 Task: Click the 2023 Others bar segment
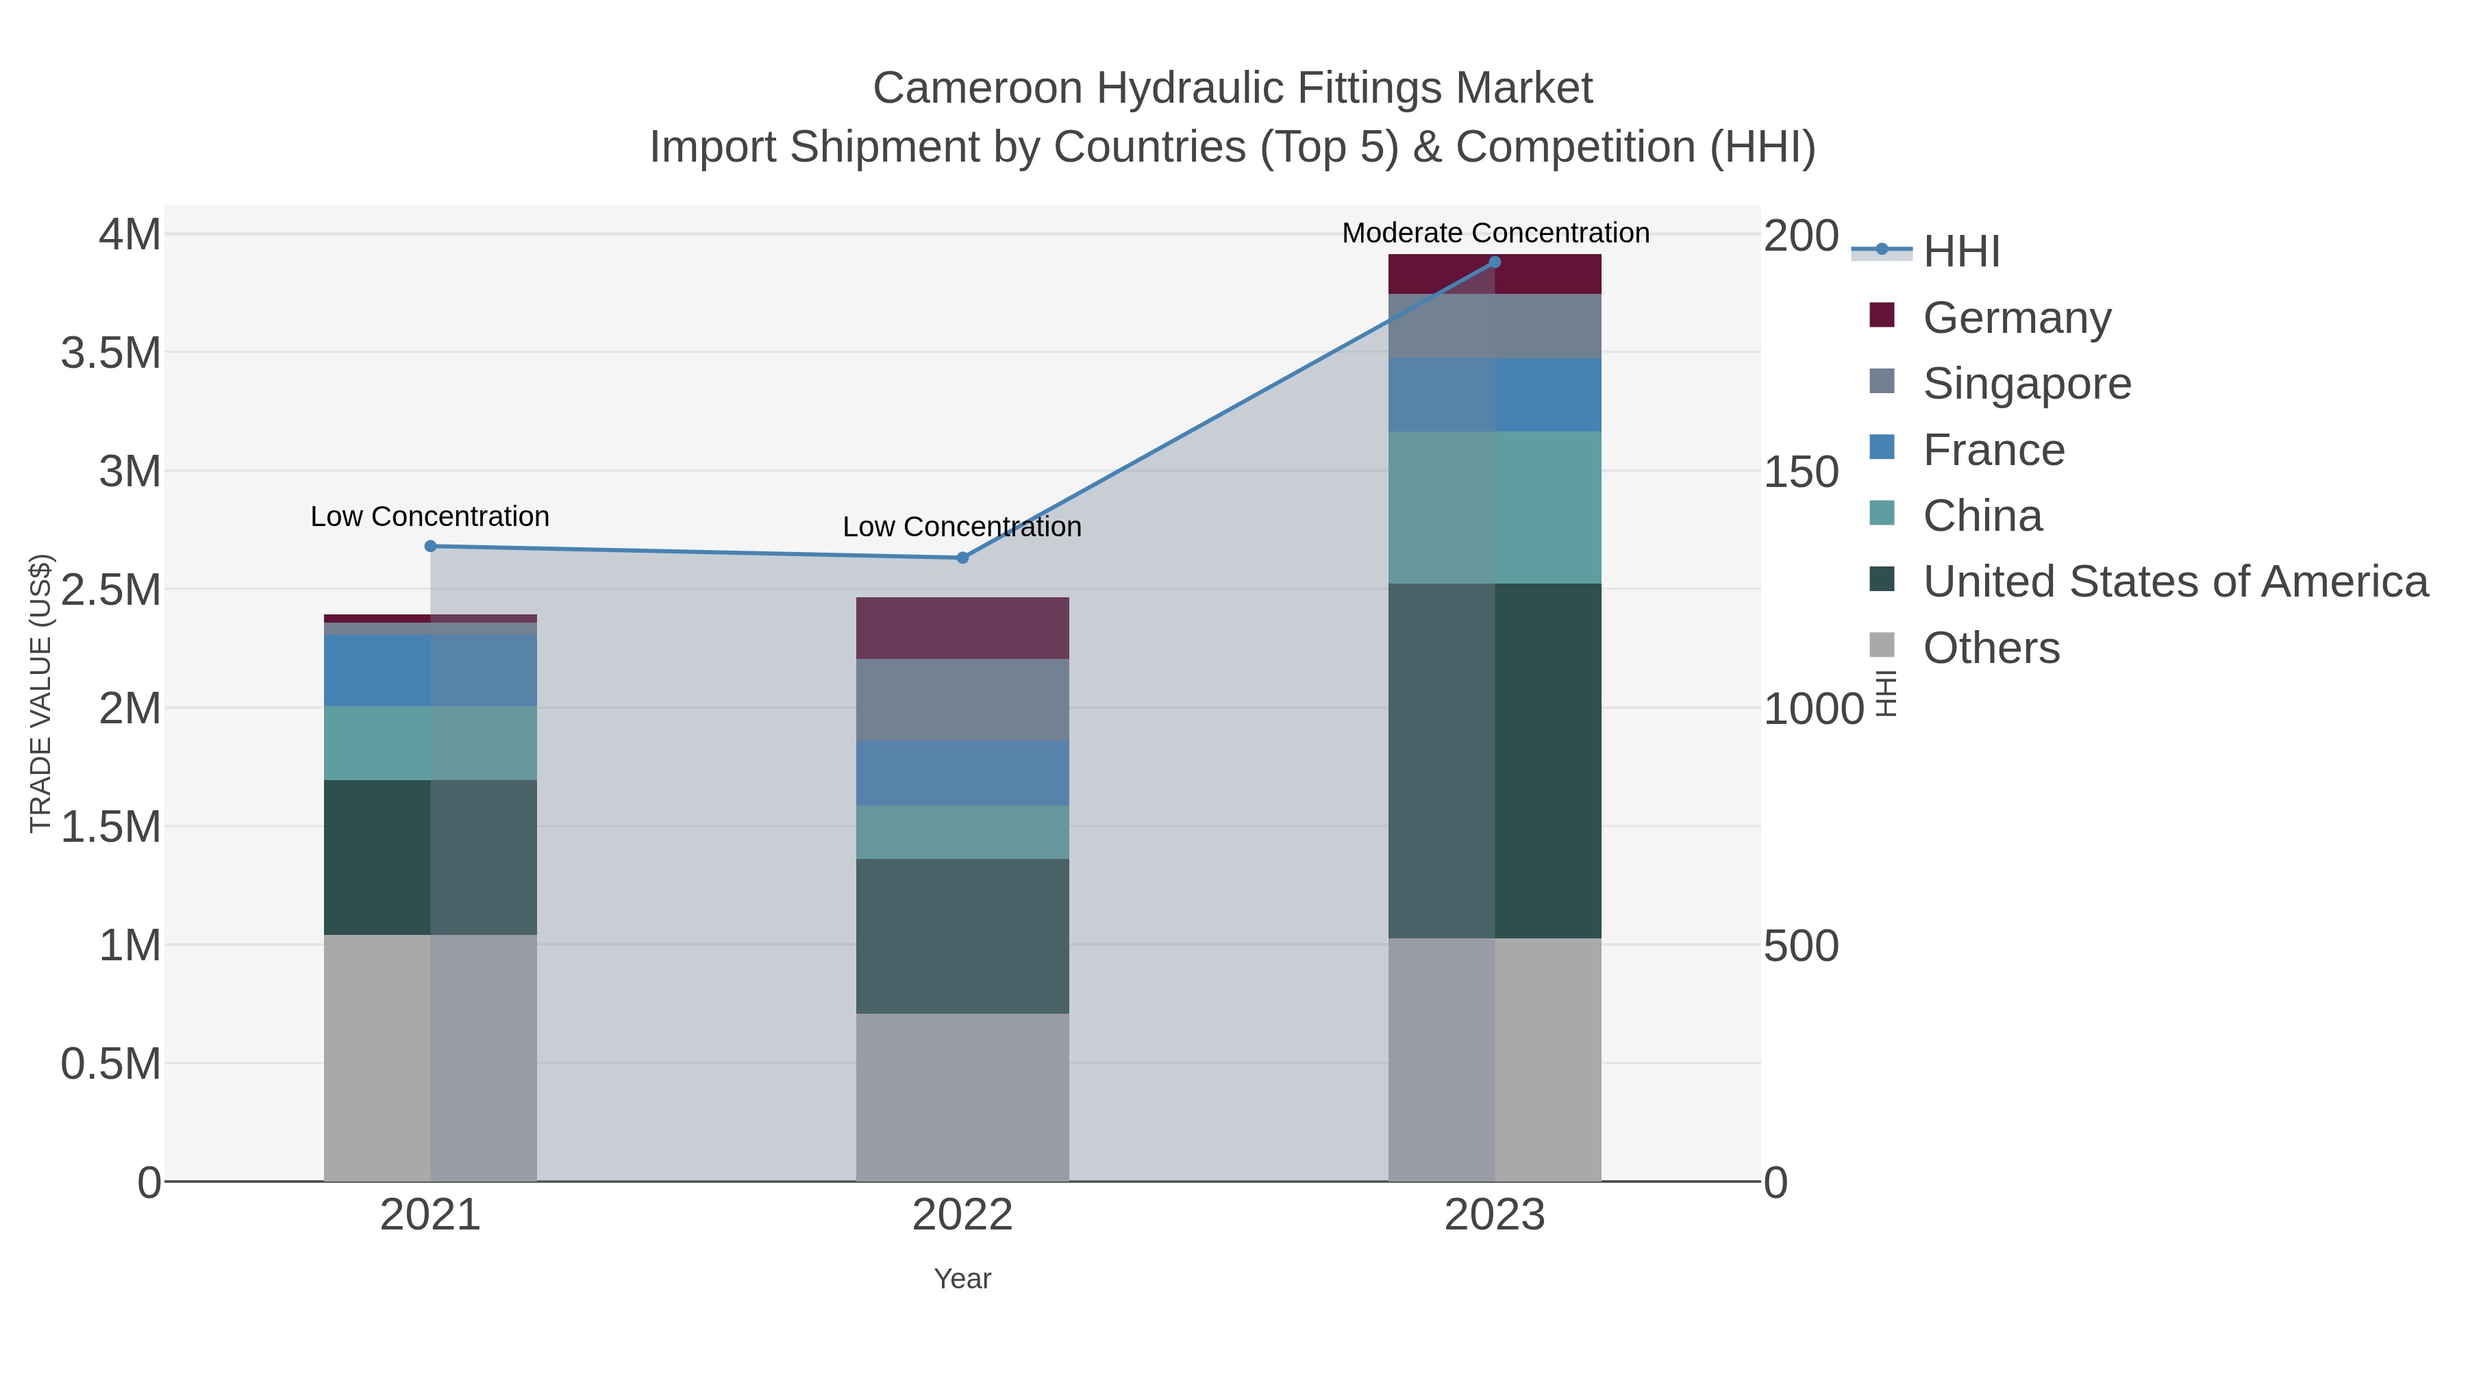1495,1060
